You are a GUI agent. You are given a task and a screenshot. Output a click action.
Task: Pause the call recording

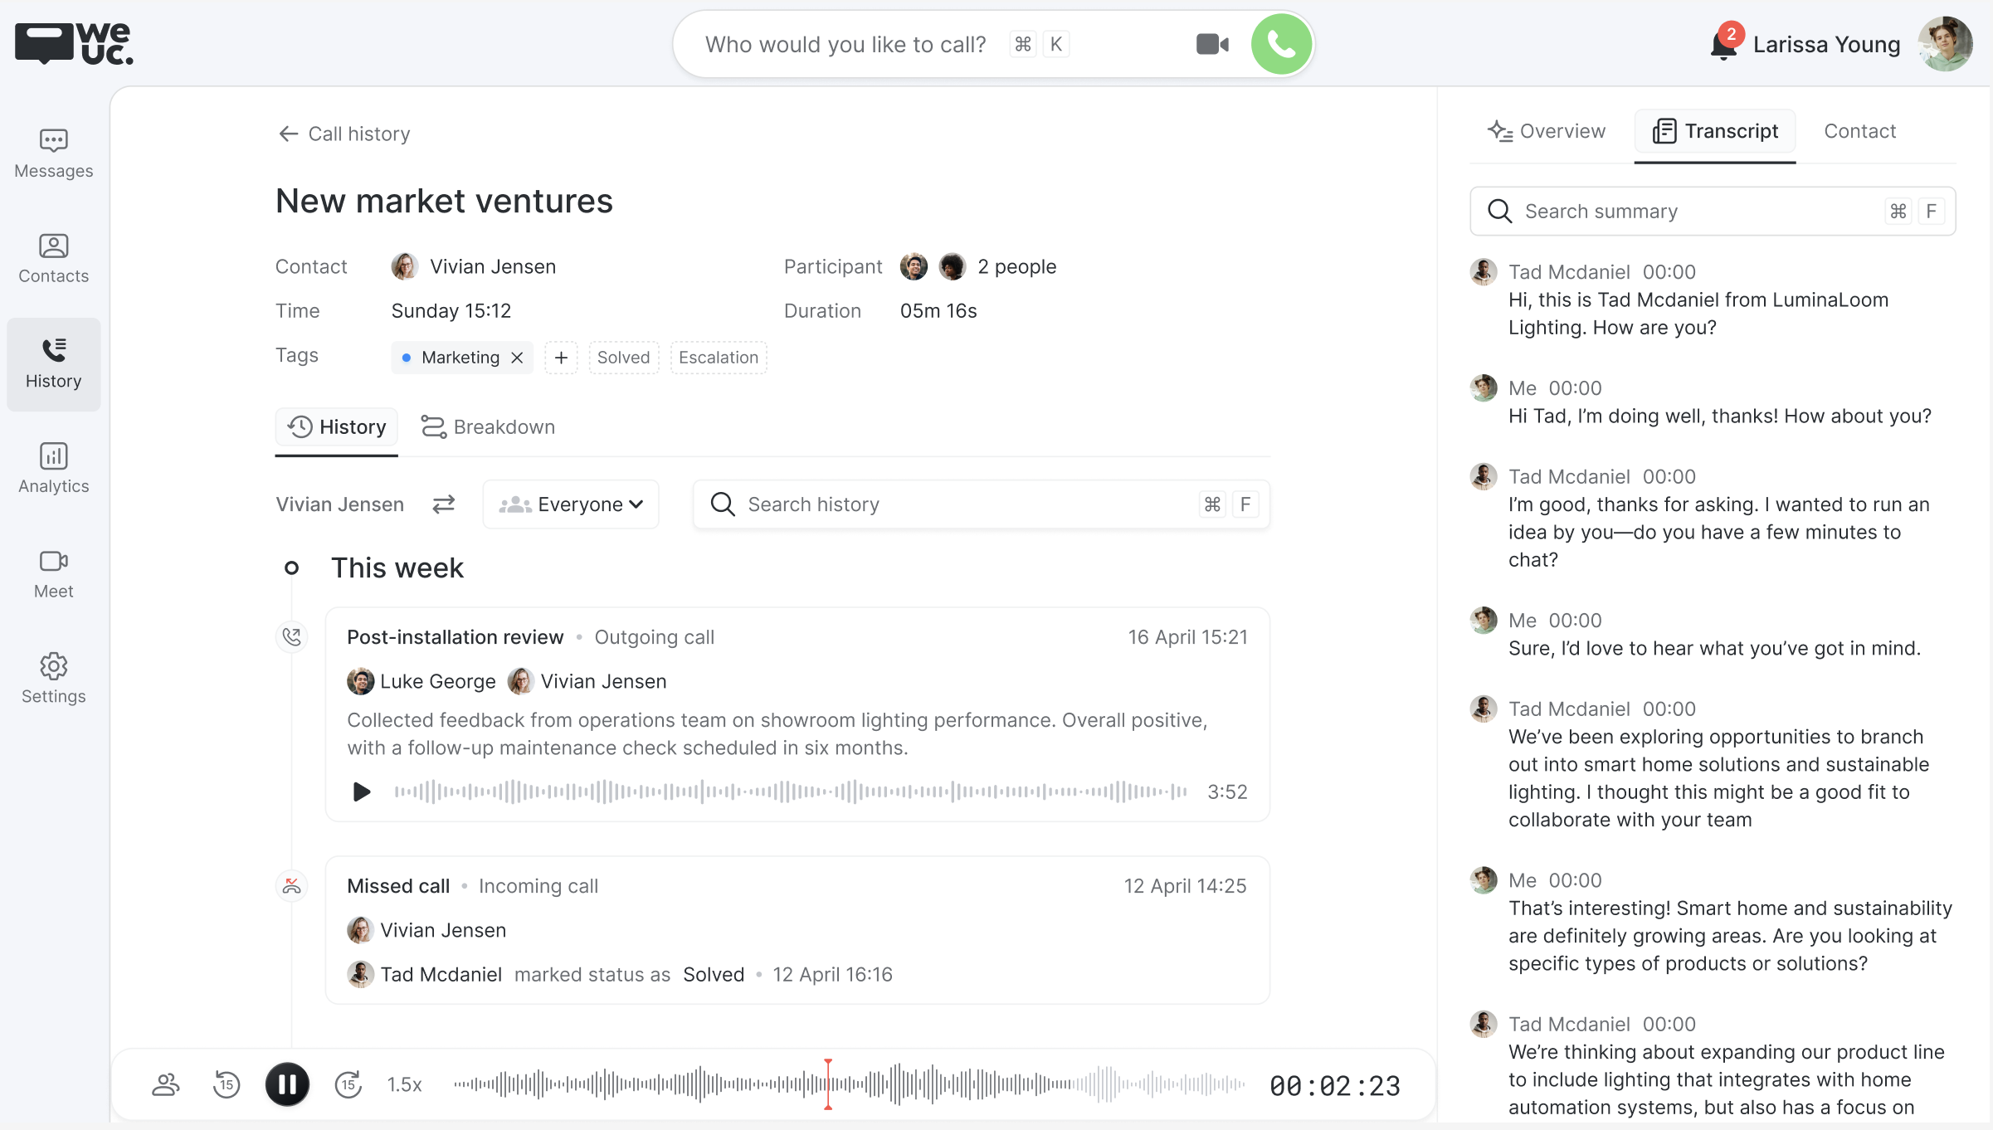click(287, 1084)
